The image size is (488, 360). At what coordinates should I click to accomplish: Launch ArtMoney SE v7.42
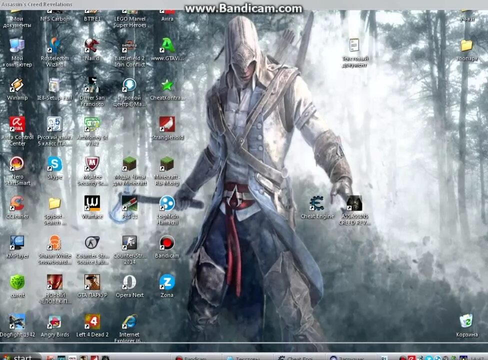coord(92,124)
